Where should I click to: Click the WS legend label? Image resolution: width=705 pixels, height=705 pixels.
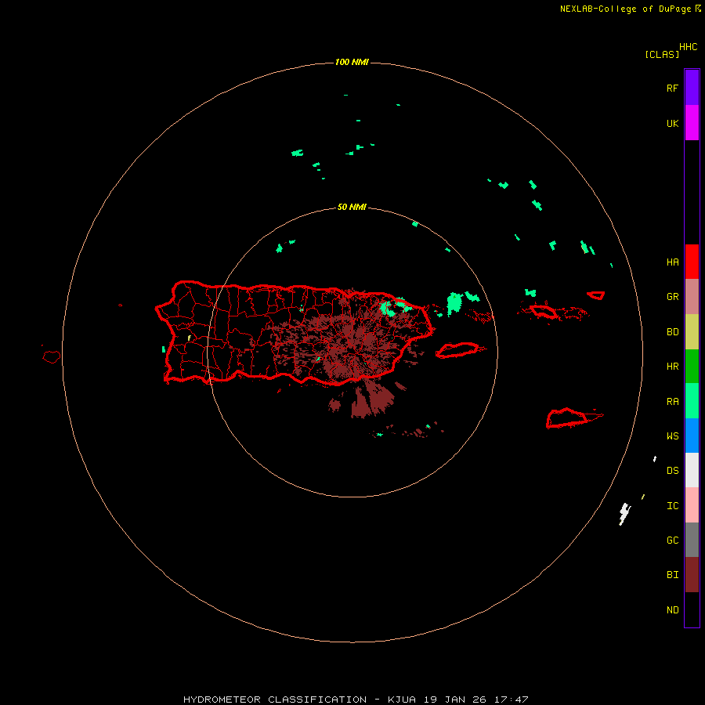click(672, 436)
